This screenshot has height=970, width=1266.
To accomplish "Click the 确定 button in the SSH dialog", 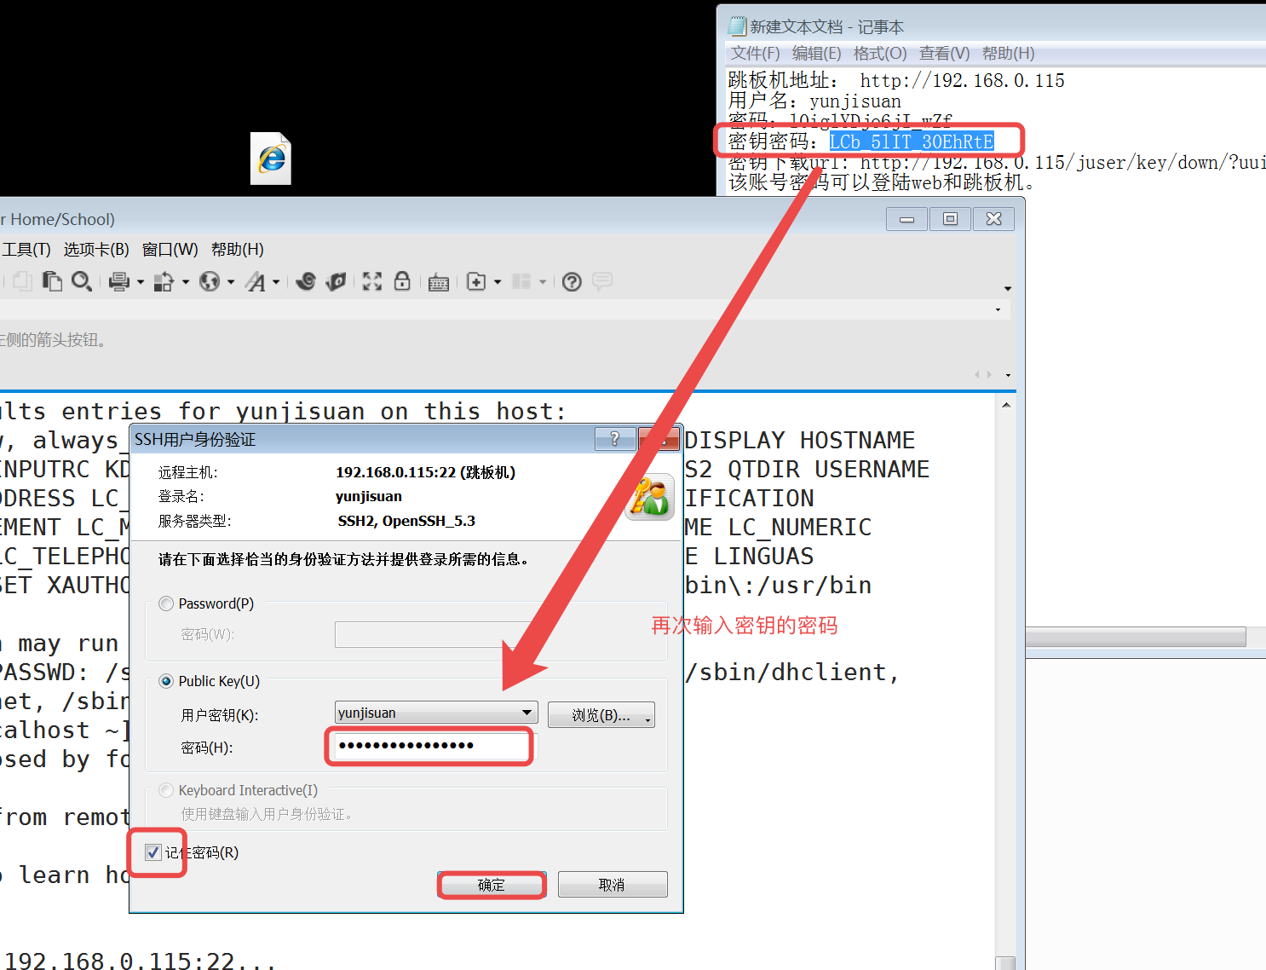I will pos(492,885).
